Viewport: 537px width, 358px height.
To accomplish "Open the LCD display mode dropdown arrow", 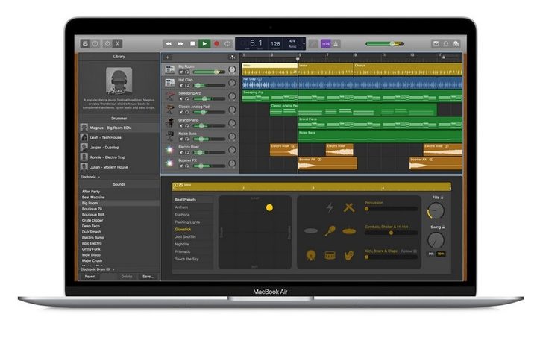I will point(304,44).
